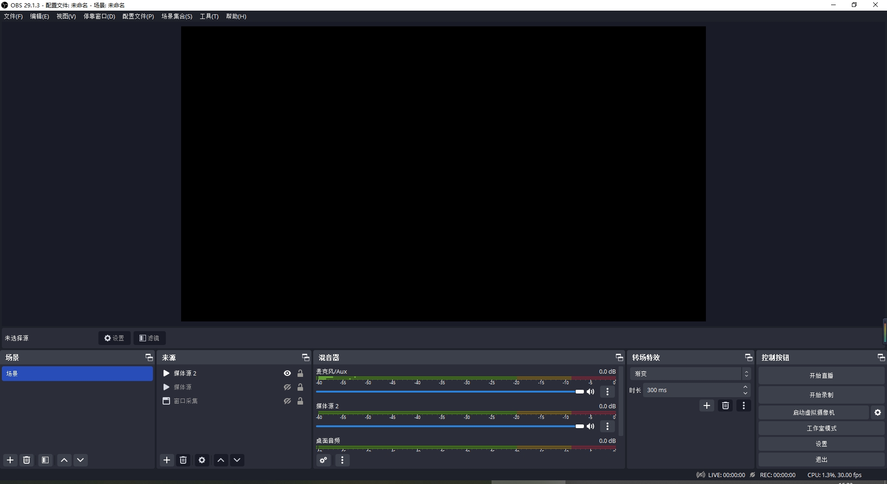This screenshot has width=887, height=484.
Task: Open source properties gear in 来源 panel
Action: click(x=202, y=460)
